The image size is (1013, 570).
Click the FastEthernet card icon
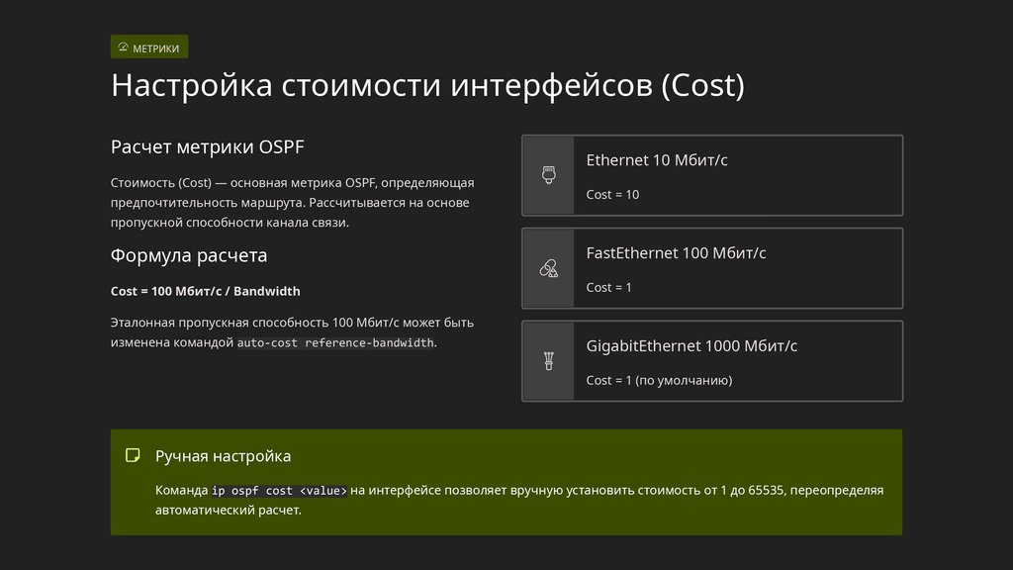548,268
